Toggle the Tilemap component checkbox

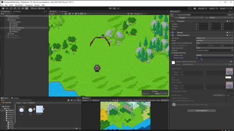pos(175,32)
